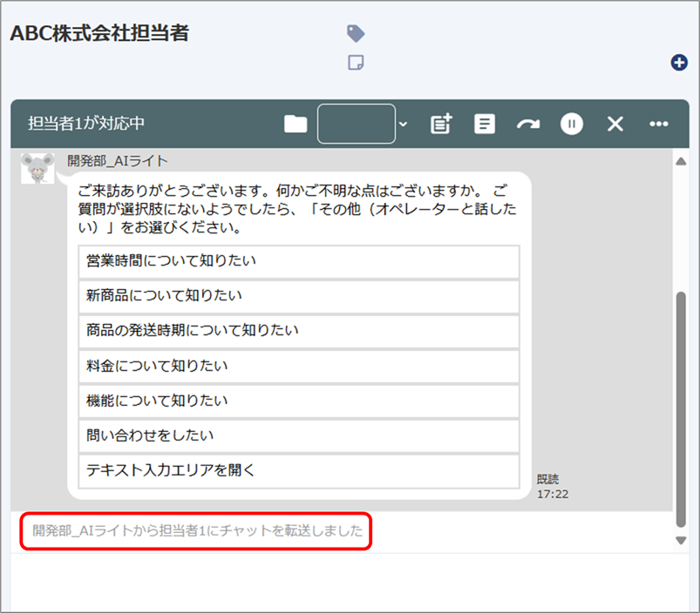Pick 機能について知りたい option
700x613 pixels.
[x=299, y=401]
